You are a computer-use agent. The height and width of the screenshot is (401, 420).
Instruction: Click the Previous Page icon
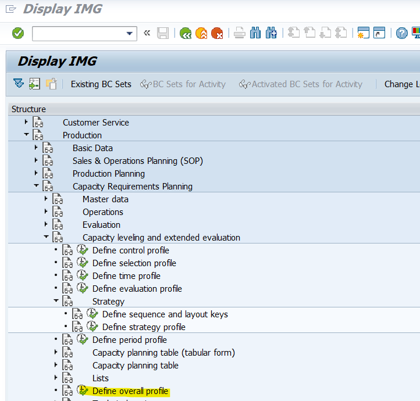click(x=309, y=33)
